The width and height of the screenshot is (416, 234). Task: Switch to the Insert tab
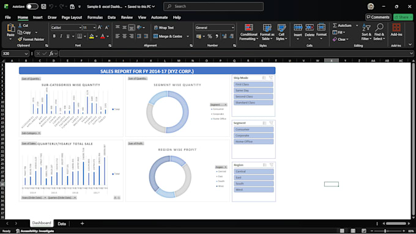pos(38,18)
